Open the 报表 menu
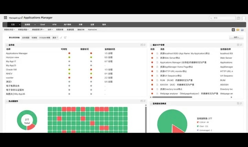 click(104, 25)
